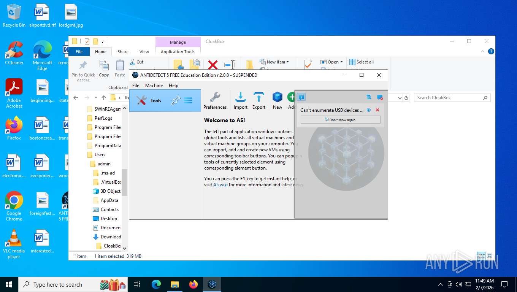Click the pin icon beside Tools
Screen dimensions: 517x292
click(x=176, y=101)
